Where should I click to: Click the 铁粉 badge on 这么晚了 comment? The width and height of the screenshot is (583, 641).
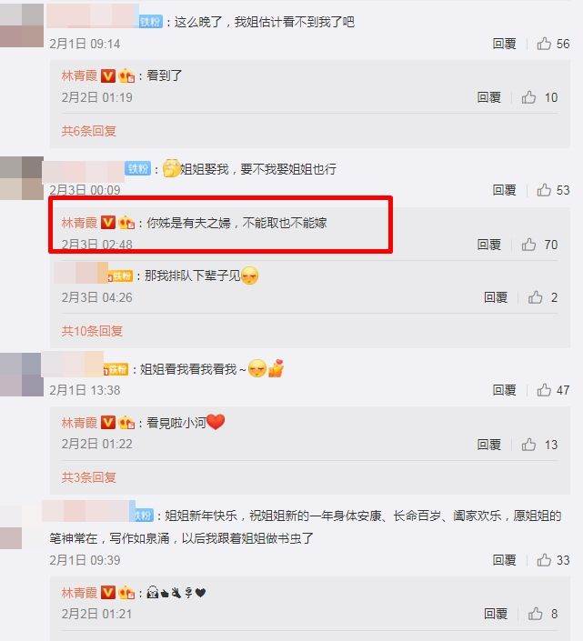pos(151,21)
